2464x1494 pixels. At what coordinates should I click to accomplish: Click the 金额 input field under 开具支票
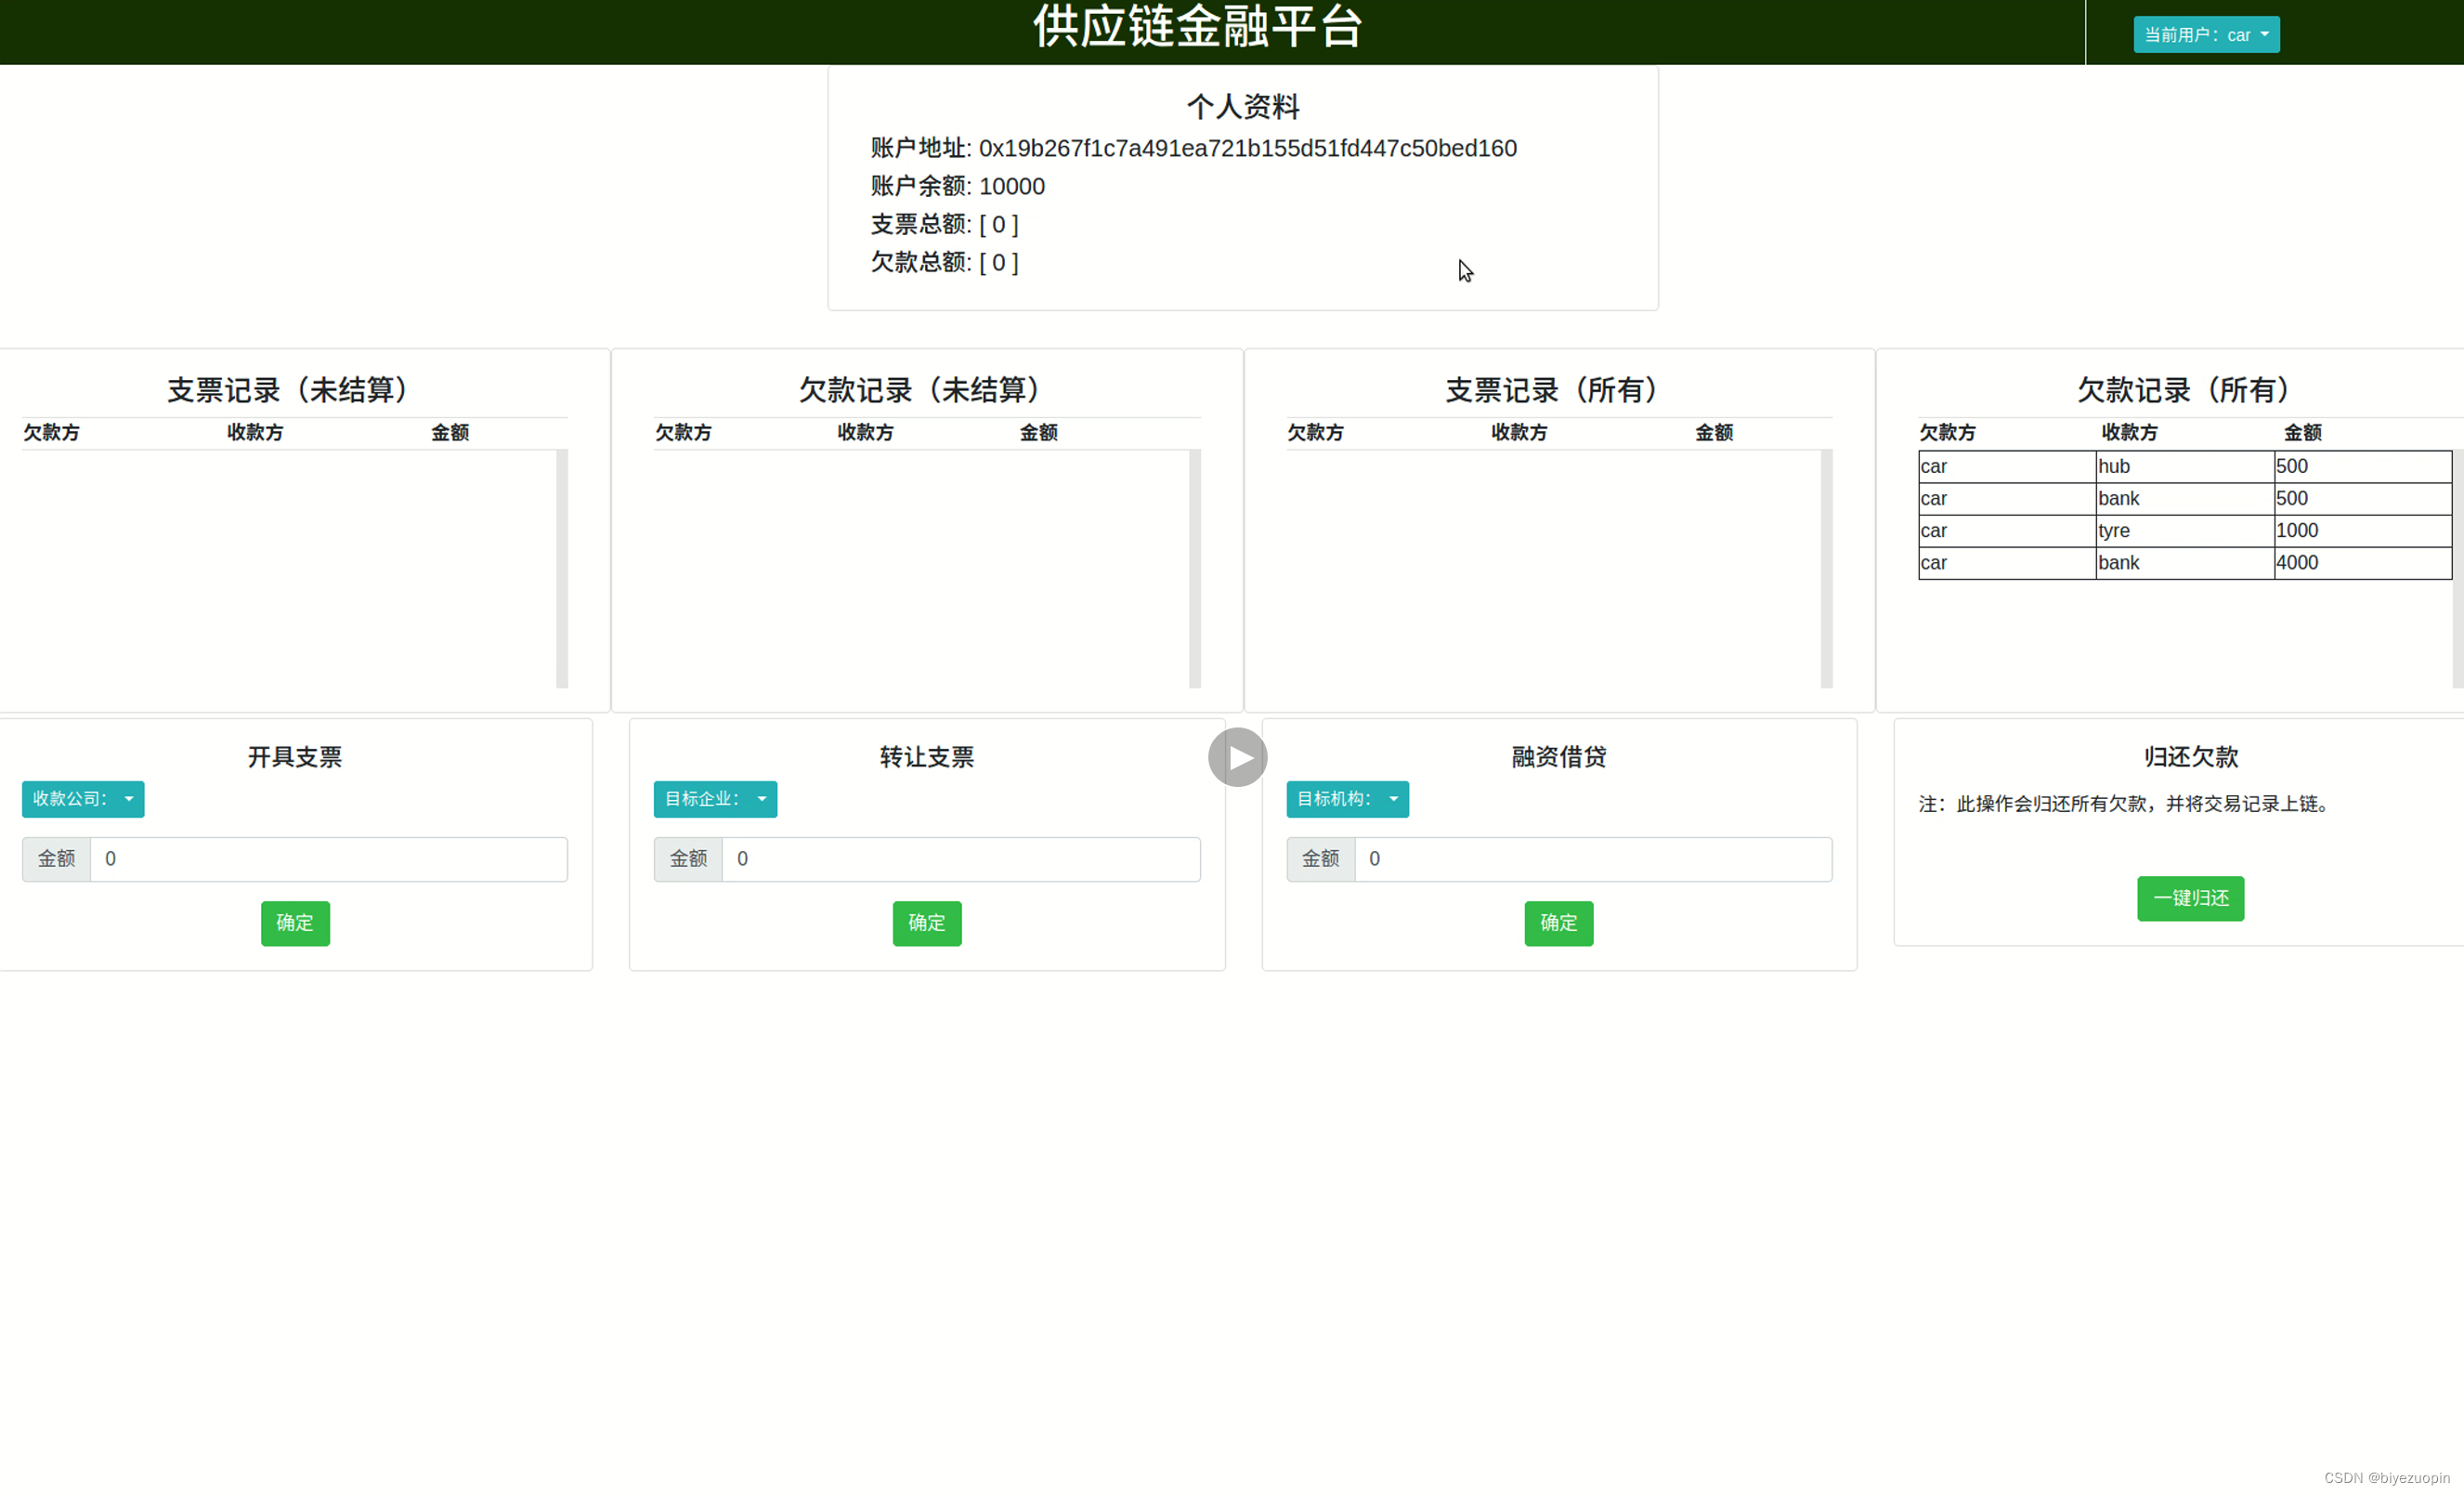pyautogui.click(x=330, y=858)
